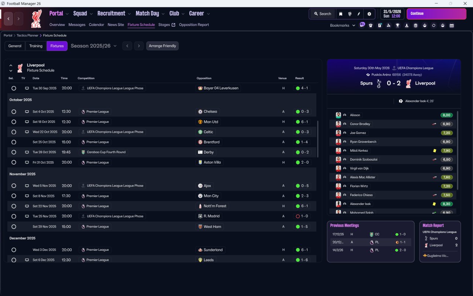The height and width of the screenshot is (296, 473).
Task: Click the fixture list vertical scrollbar
Action: click(317, 139)
